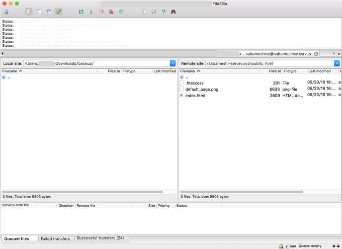
Task: Close the sabameshisv@sabameshisv.xsrv.jp tab
Action: coord(316,54)
